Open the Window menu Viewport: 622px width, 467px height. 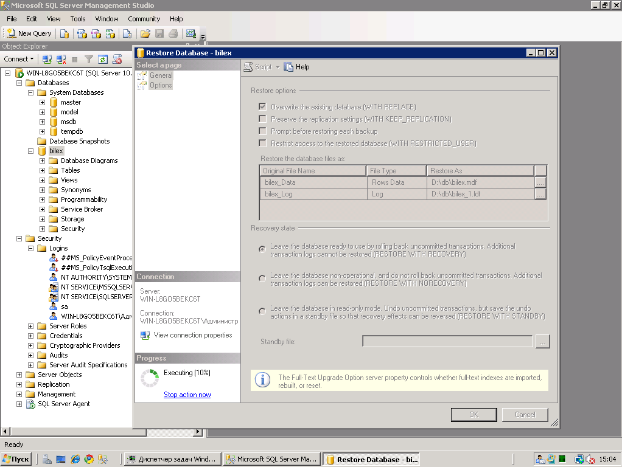[107, 19]
